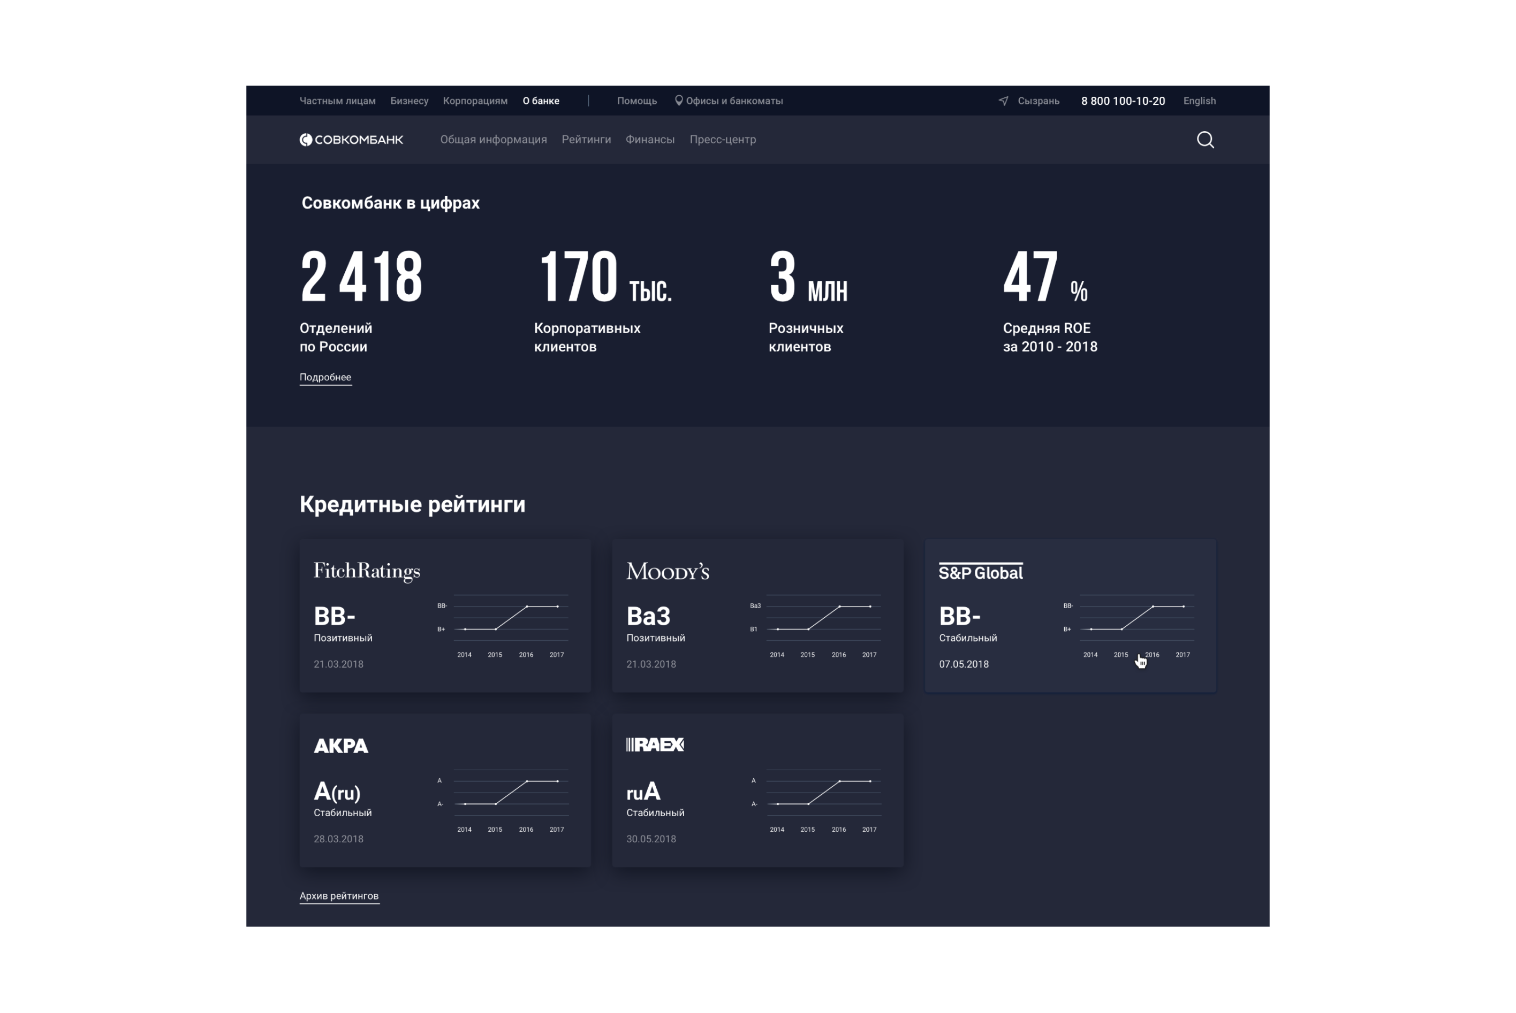Viewport: 1516px width, 1013px height.
Task: Click the Средняя ROE за 2010 - 2018 label
Action: tap(1050, 337)
